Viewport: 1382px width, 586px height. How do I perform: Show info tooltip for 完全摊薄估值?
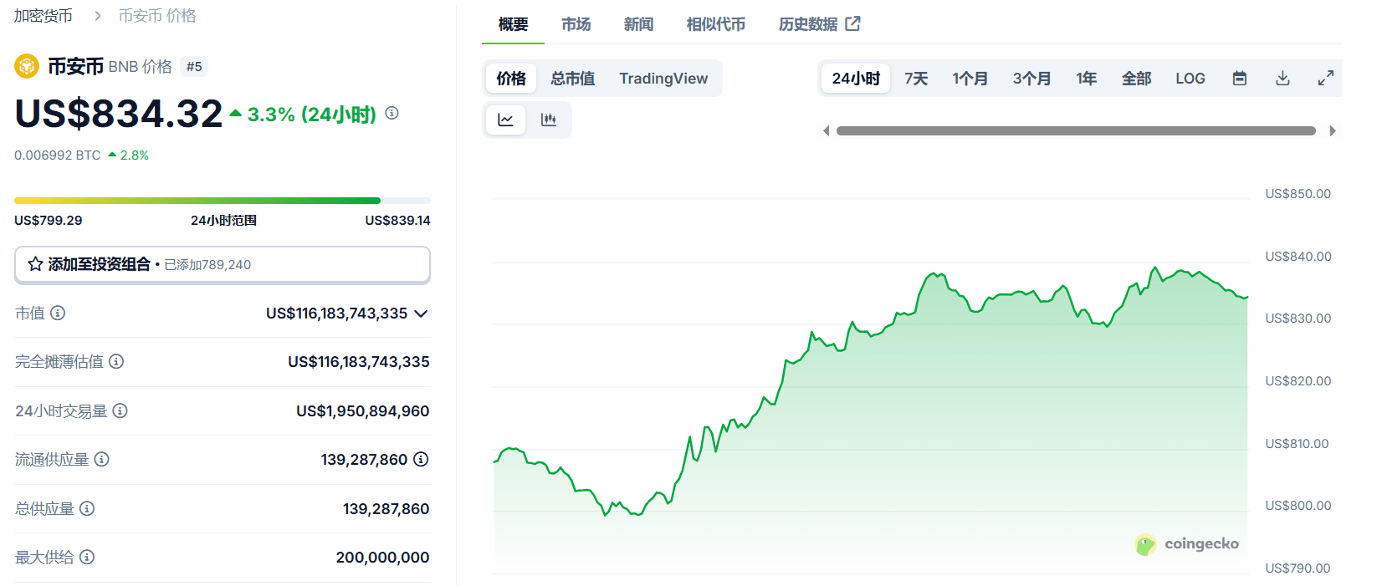click(116, 361)
